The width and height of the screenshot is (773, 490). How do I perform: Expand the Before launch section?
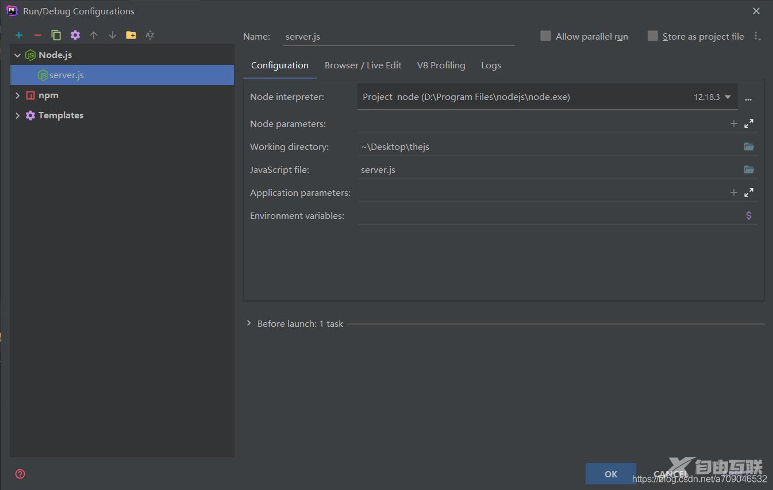click(x=249, y=323)
